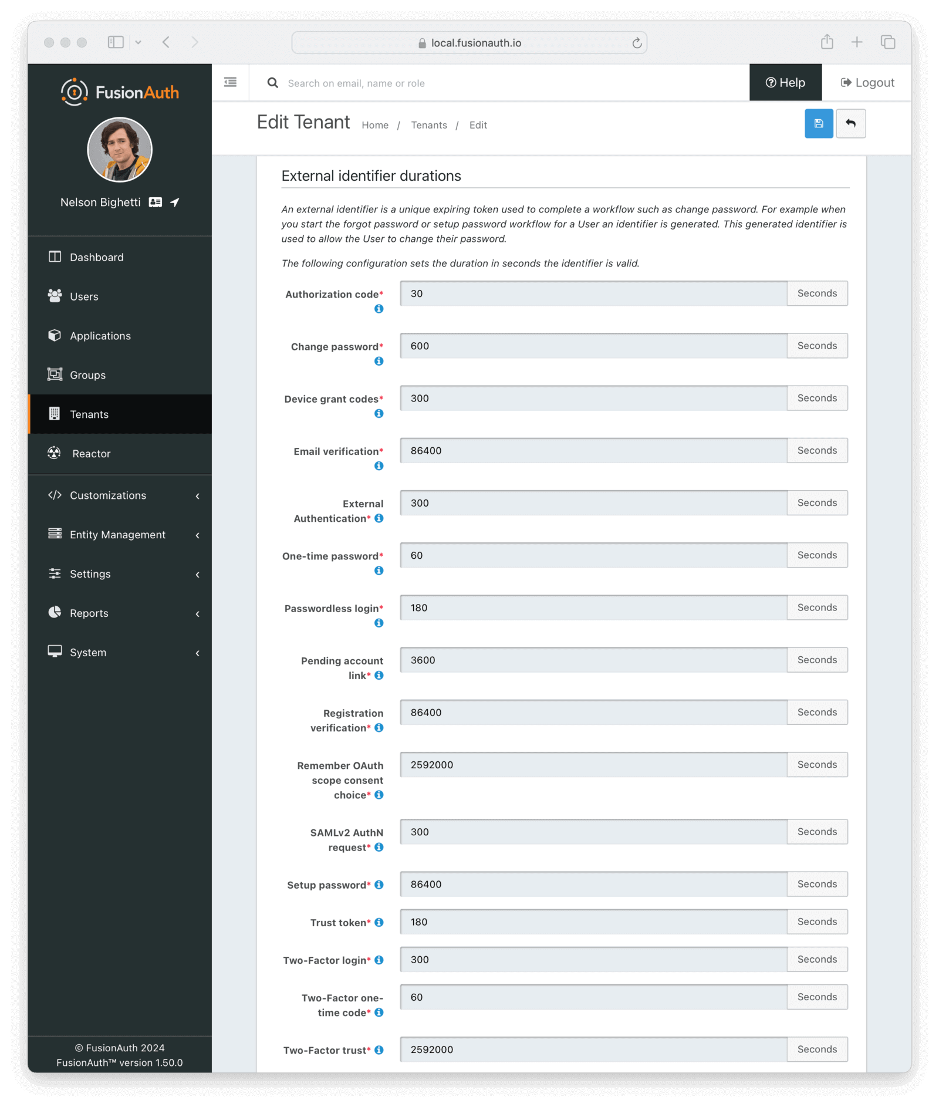Click the Trust token duration field
939x1107 pixels.
pyautogui.click(x=593, y=922)
